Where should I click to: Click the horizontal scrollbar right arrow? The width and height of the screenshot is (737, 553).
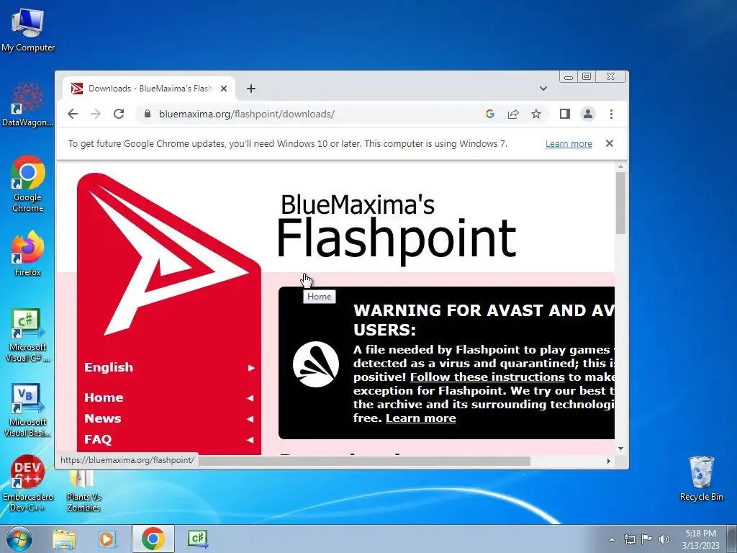click(x=609, y=462)
